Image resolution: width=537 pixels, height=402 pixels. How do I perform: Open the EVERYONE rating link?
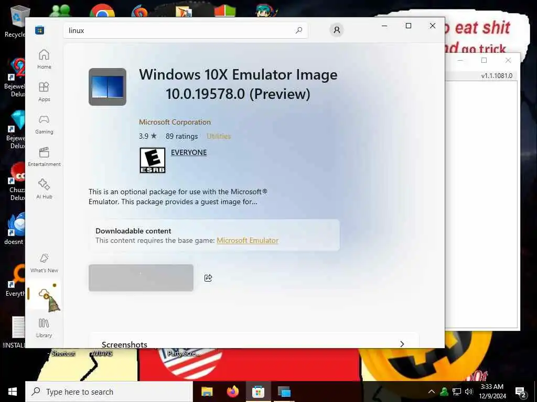[189, 152]
